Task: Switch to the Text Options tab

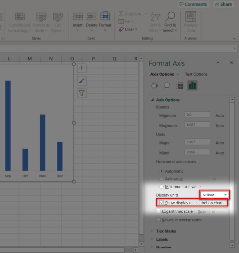Action: click(196, 74)
